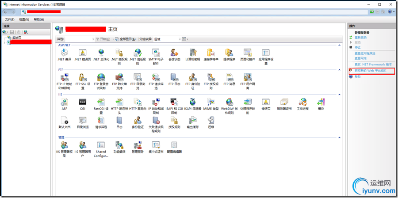Image resolution: width=398 pixels, height=198 pixels.
Task: Click the 全部显示(A) toolbar button
Action: [126, 39]
